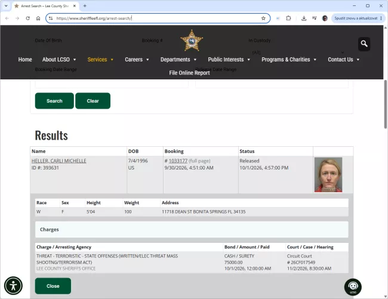
Task: Click the Charges section header
Action: pos(192,230)
